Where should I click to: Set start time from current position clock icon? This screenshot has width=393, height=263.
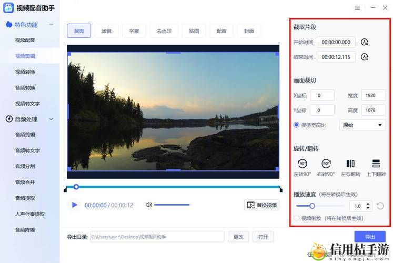click(365, 42)
